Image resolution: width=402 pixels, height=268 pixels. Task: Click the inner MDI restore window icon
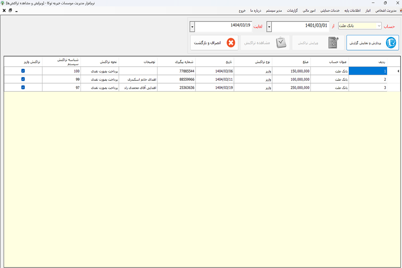[x=10, y=11]
